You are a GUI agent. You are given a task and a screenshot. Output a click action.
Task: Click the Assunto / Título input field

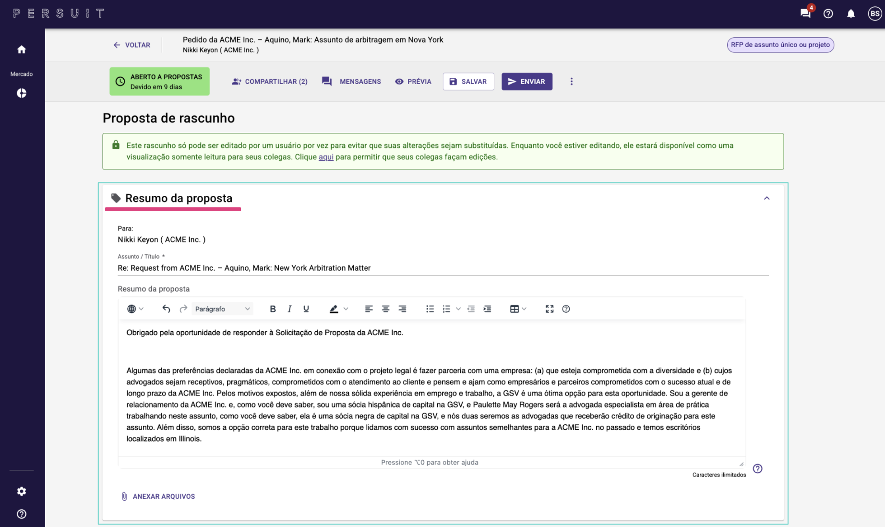coord(443,268)
